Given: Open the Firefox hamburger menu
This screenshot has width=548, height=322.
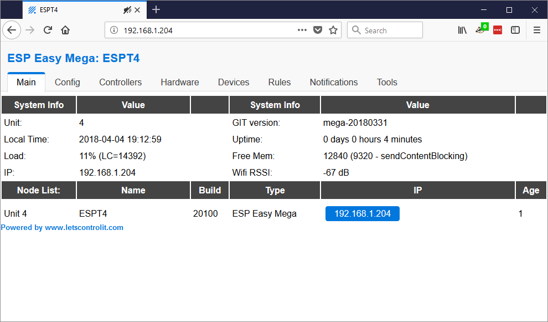Looking at the screenshot, I should [x=537, y=30].
